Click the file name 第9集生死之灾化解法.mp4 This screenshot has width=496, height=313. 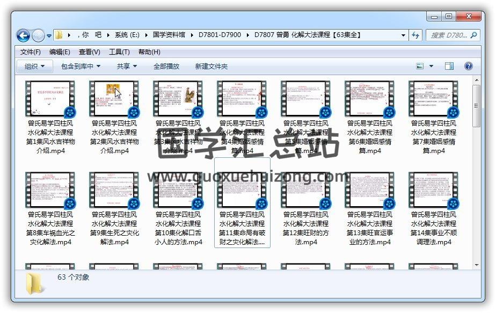pos(114,228)
